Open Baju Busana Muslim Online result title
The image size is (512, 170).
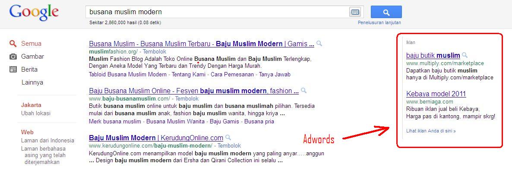point(194,91)
